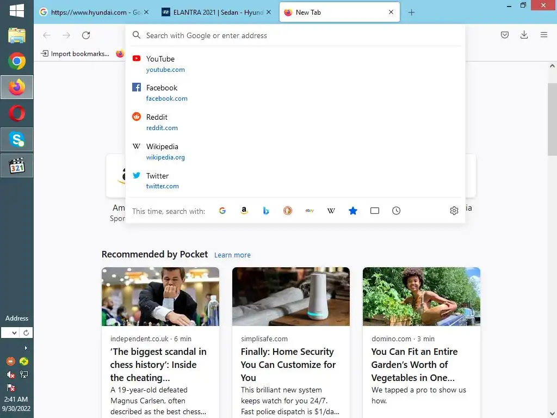Search this time with DuckDuckGo
Viewport: 557px width, 418px height.
[x=288, y=211]
